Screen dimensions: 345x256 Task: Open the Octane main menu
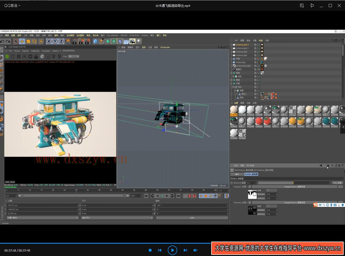pos(145,35)
